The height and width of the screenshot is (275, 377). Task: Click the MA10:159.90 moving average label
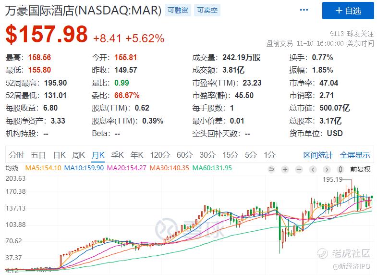(84, 168)
